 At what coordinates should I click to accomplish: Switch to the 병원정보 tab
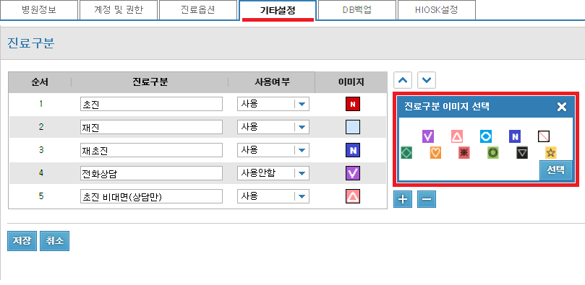39,10
